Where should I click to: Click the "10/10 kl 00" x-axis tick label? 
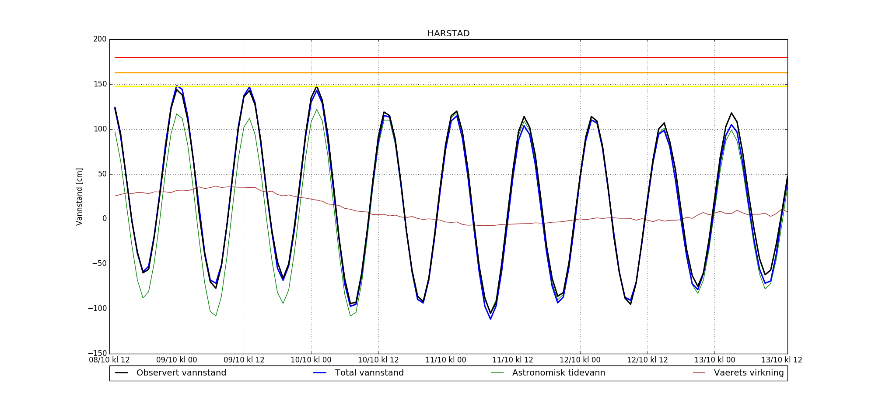coord(311,360)
